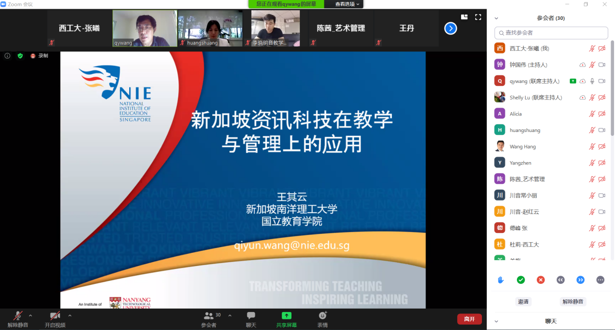The width and height of the screenshot is (615, 330).
Task: Open the arrow beside 参会者 toolbar button
Action: click(230, 315)
